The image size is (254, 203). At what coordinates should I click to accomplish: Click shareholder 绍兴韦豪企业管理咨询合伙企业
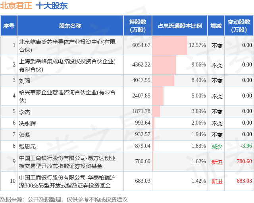pos(67,96)
